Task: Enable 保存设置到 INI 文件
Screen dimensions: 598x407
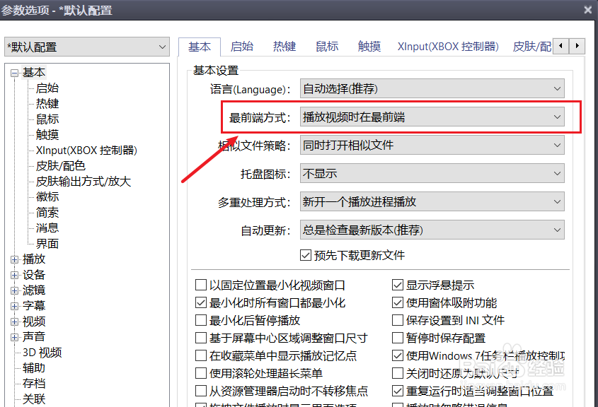Action: [398, 320]
